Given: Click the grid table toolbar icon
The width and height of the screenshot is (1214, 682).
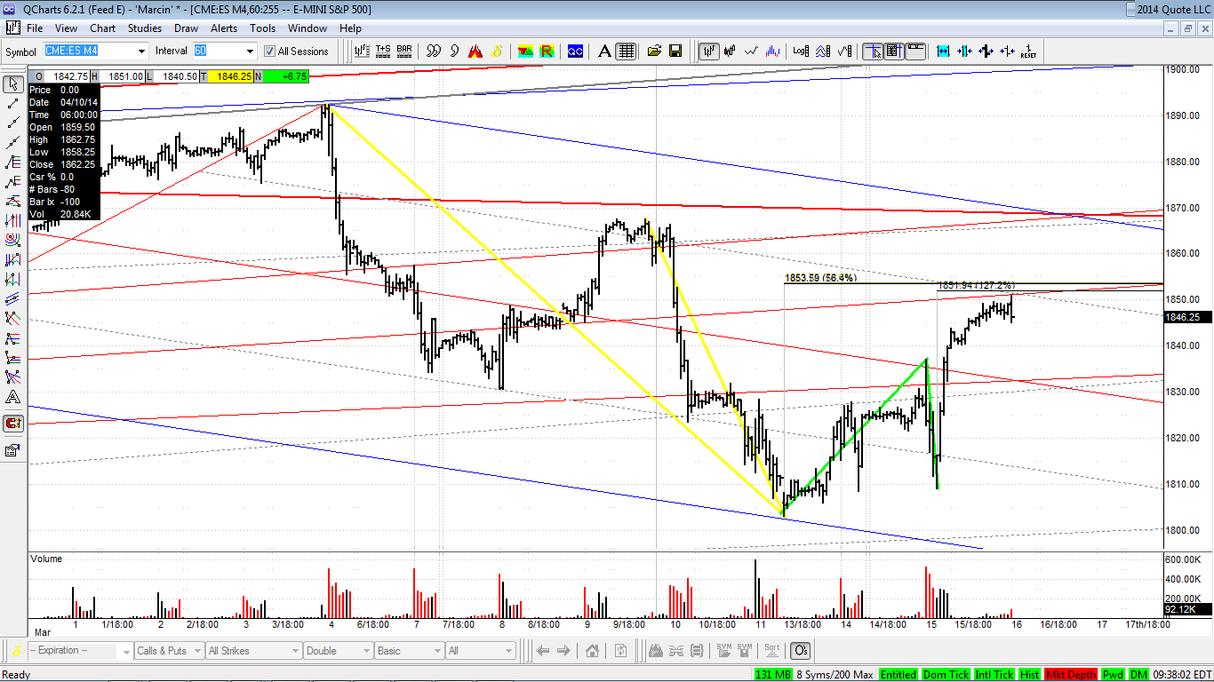Looking at the screenshot, I should point(626,52).
